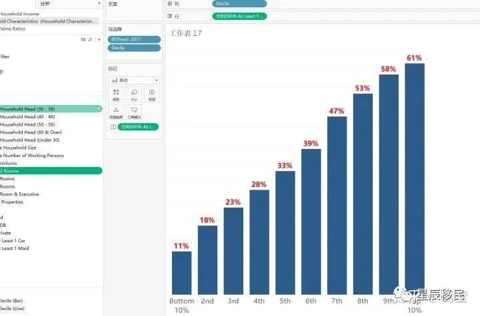Open the Color (颜色) marks card
The image size is (480, 316).
[117, 94]
